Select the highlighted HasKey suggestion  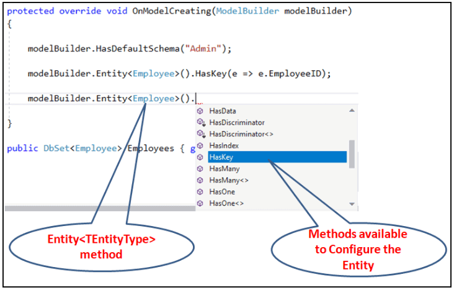coord(277,157)
